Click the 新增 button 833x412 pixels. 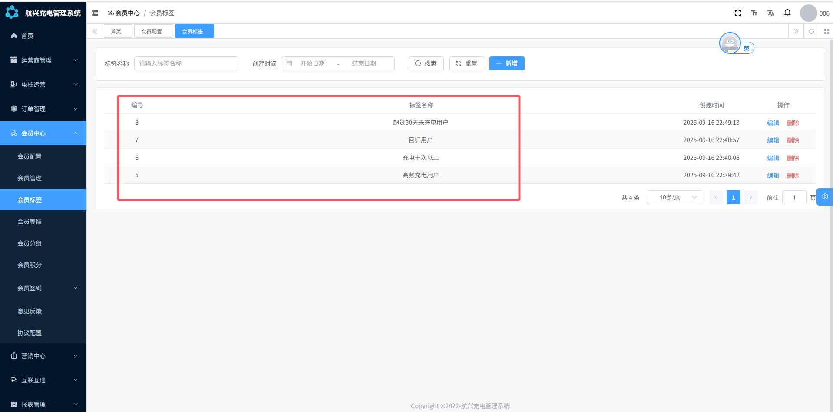click(x=506, y=63)
